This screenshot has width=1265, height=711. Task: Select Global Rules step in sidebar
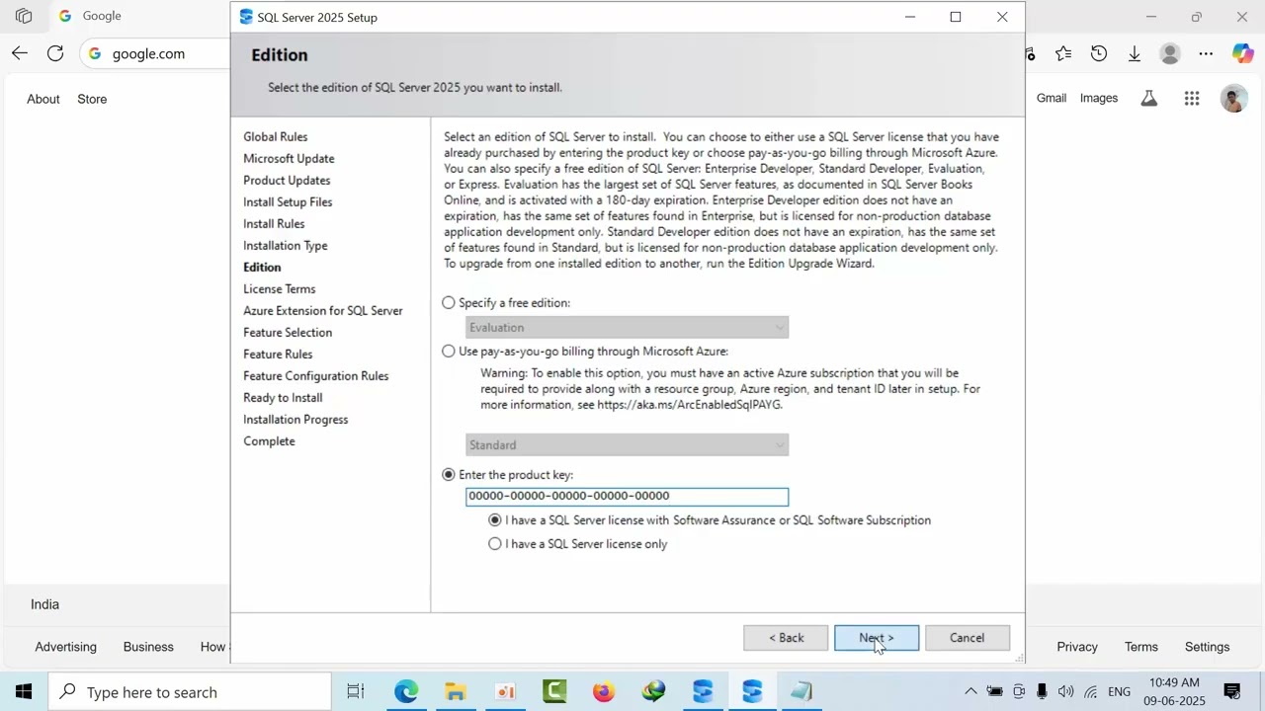276,137
